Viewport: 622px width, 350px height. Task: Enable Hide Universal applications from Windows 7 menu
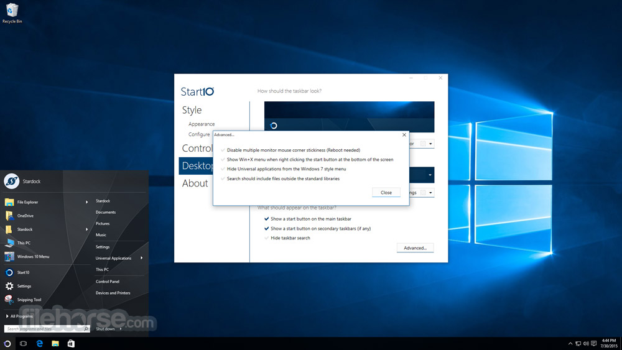pyautogui.click(x=223, y=169)
